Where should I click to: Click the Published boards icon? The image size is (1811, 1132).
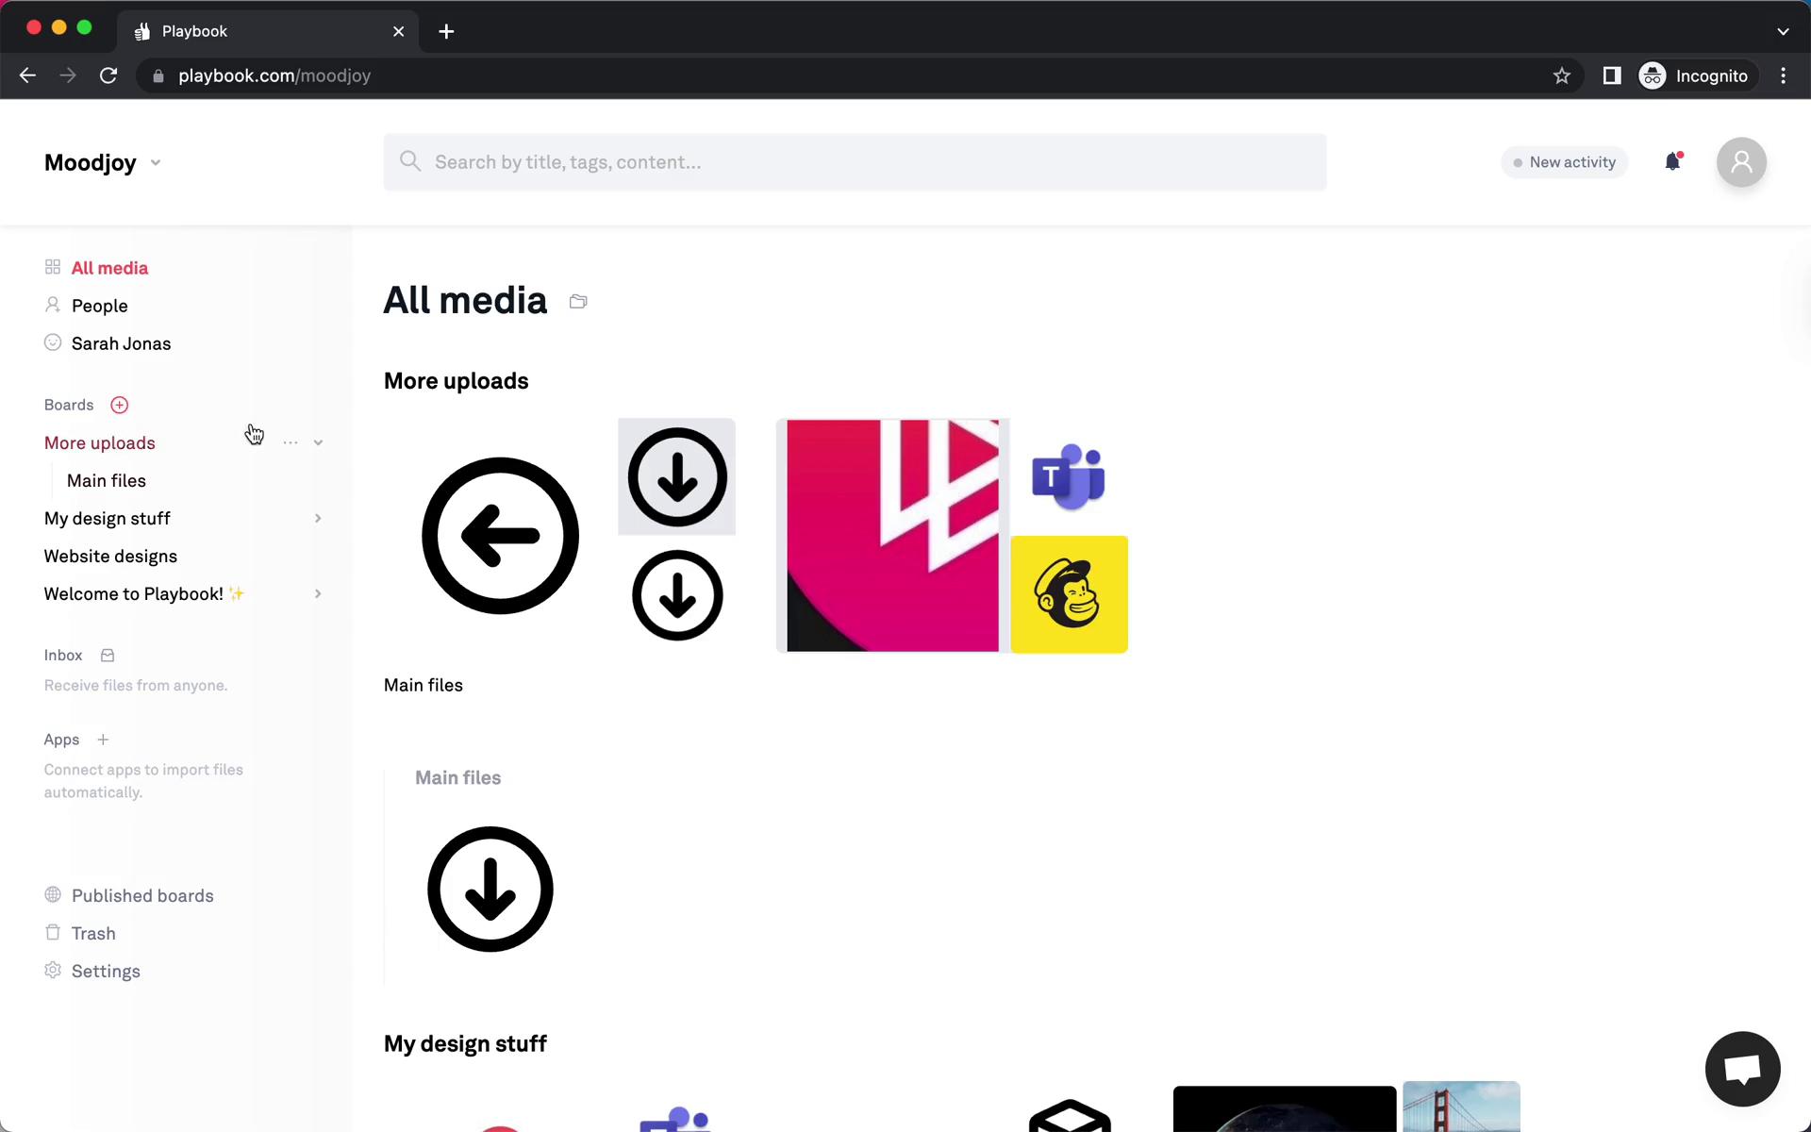[x=52, y=893]
